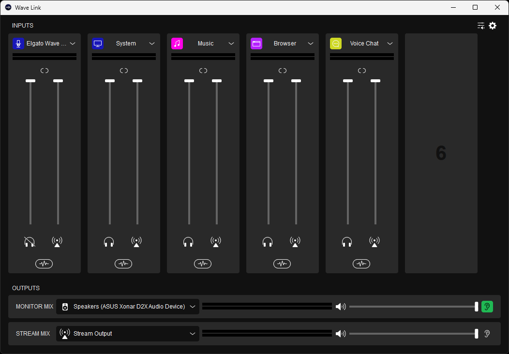Toggle link for Voice Chat faders

(362, 71)
